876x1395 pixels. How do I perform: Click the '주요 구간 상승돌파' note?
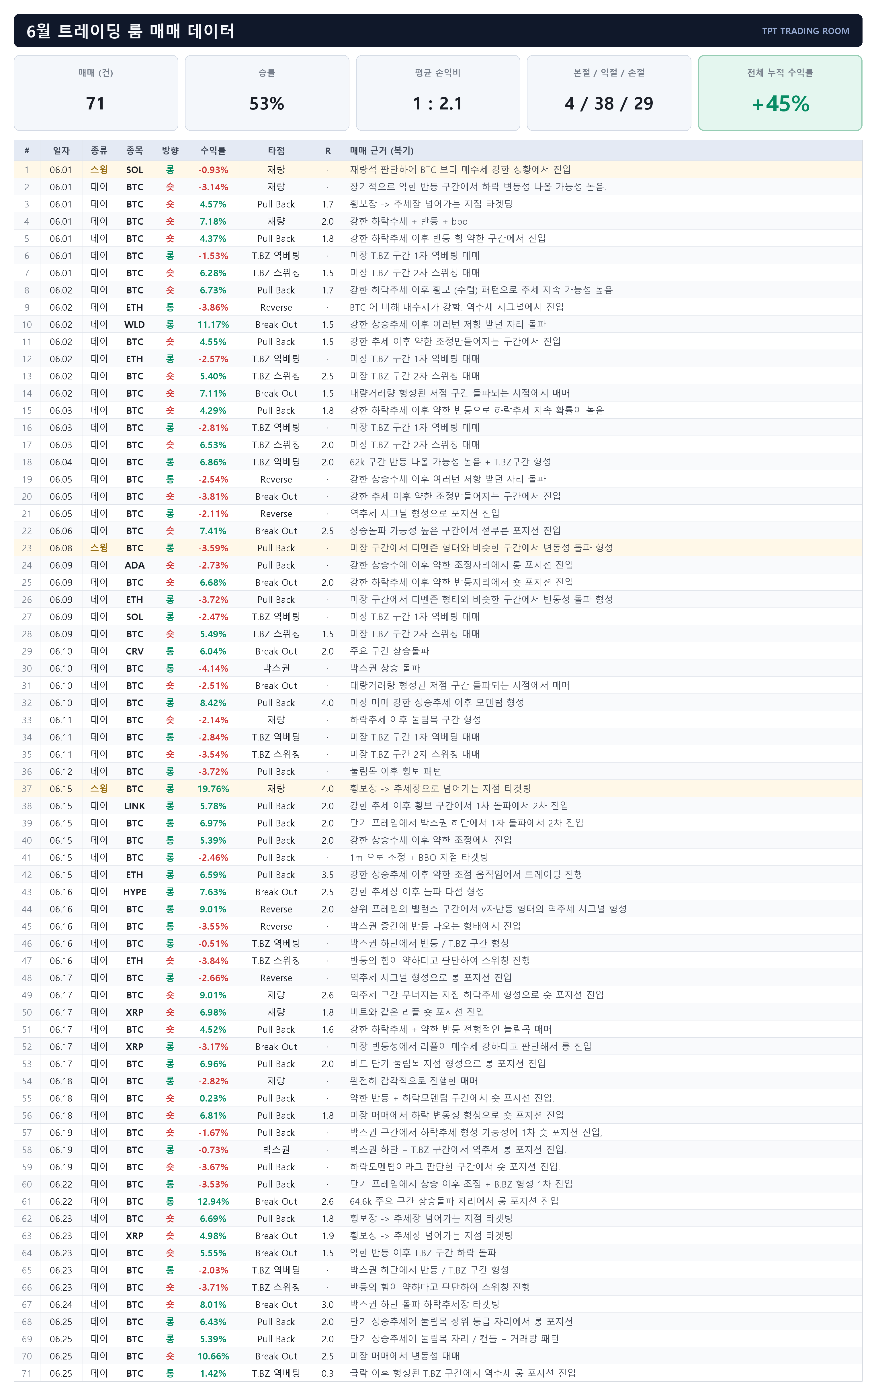coord(389,651)
